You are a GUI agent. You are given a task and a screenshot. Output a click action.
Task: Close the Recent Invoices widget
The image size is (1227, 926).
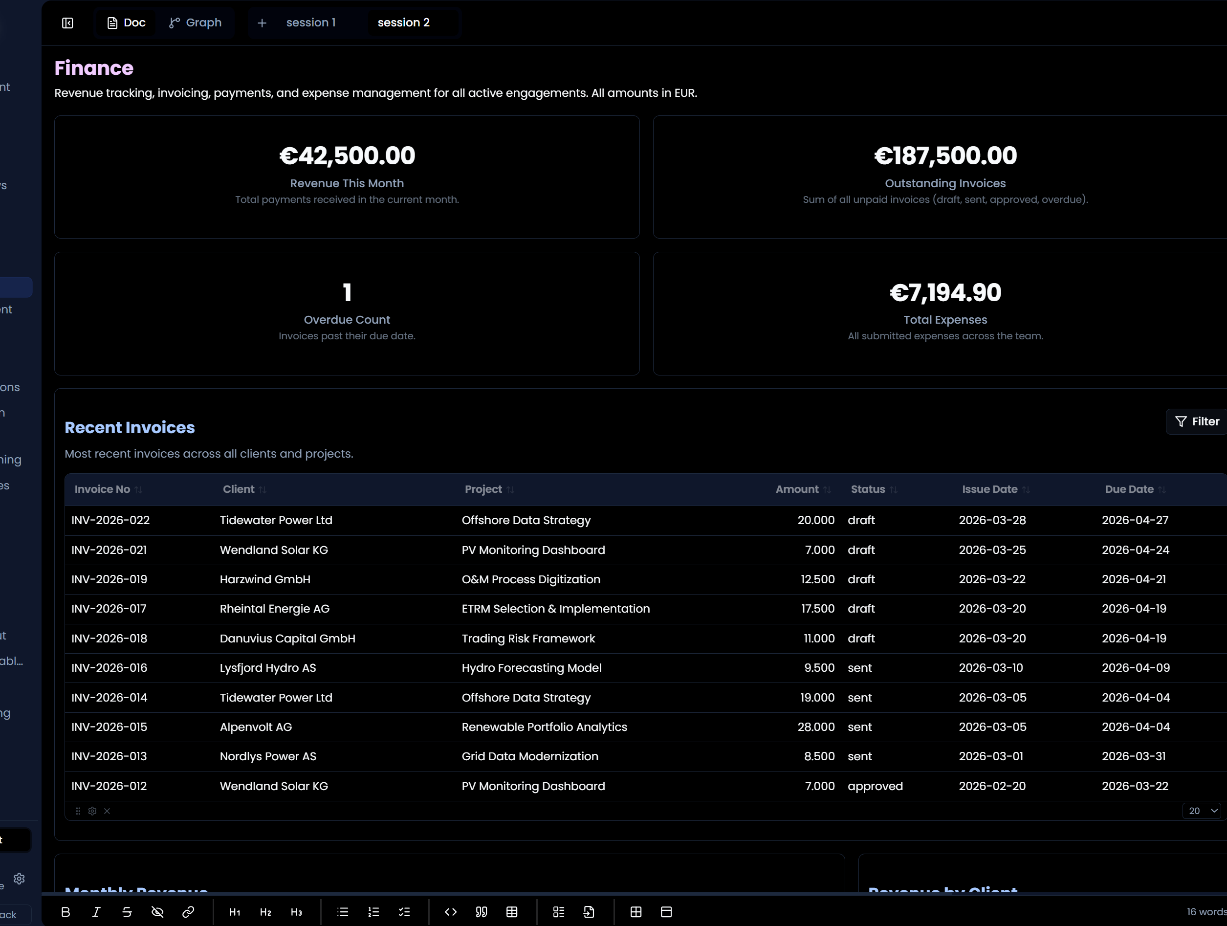(107, 811)
